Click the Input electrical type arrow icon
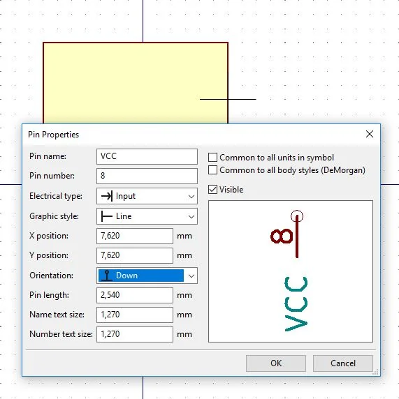This screenshot has width=399, height=399. (107, 196)
